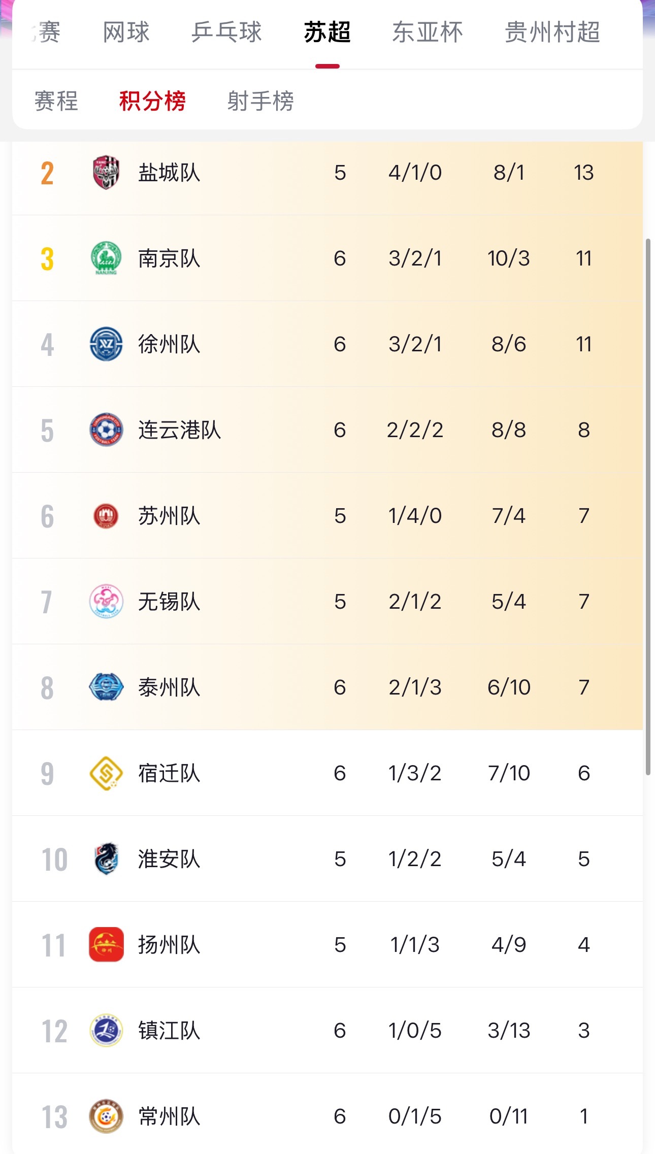Click the vertical scrollbar thumb
Screen dimensions: 655x1154
click(648, 507)
